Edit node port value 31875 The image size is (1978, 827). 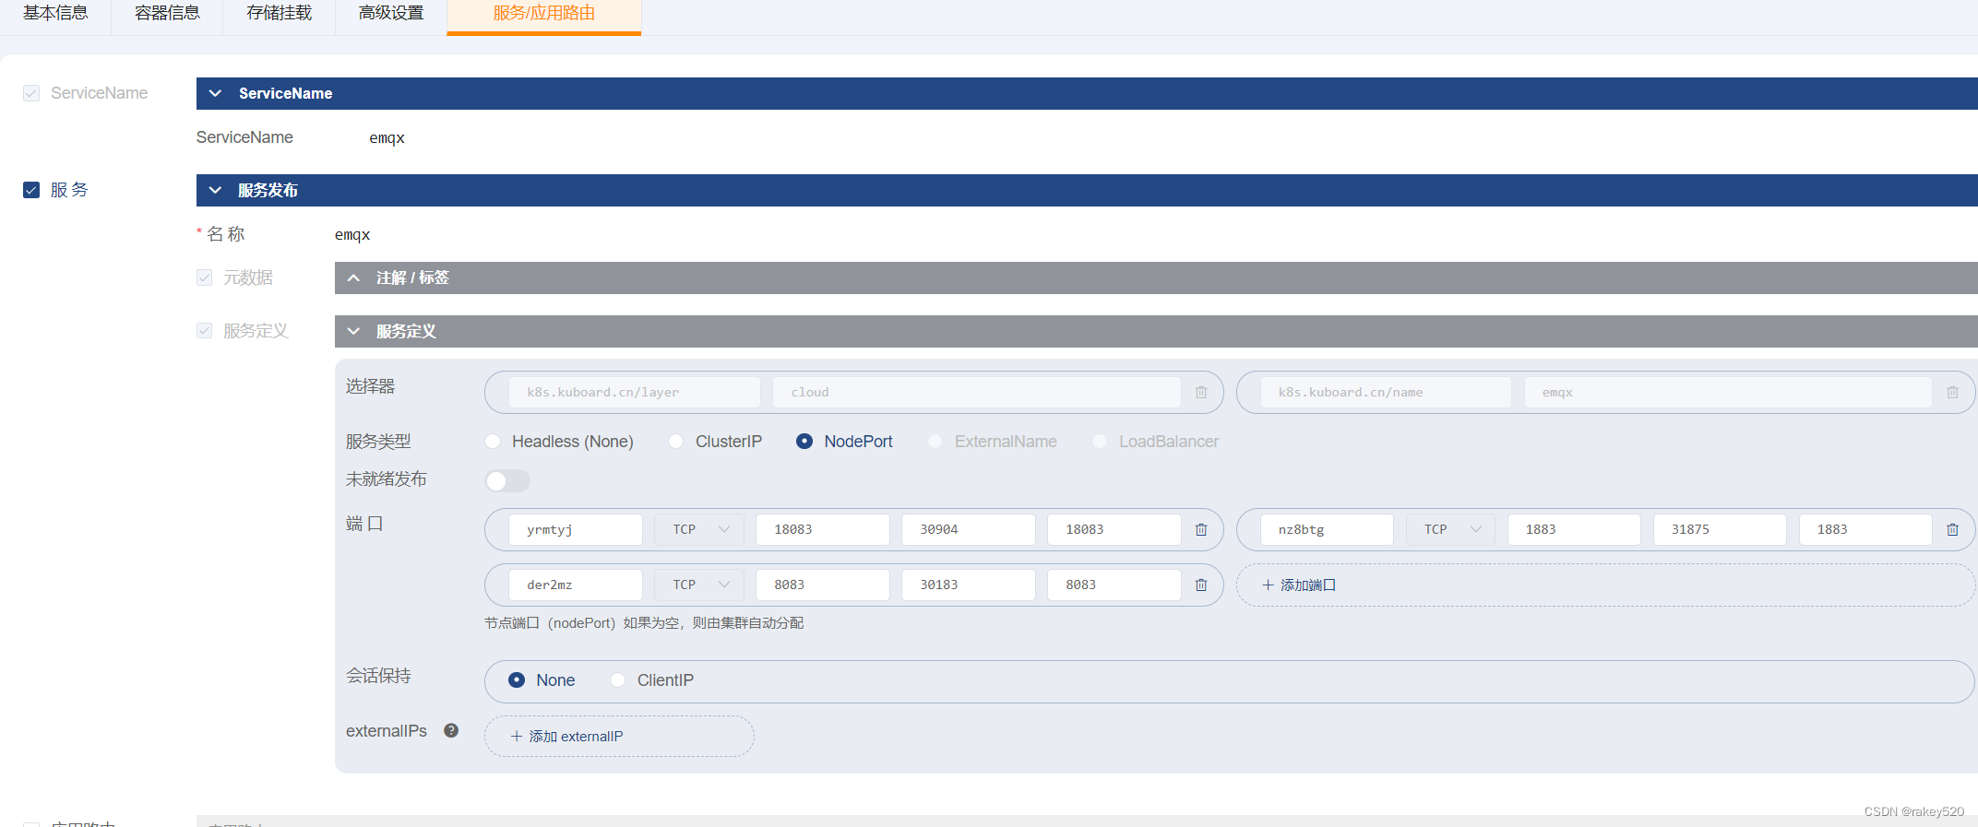pos(1720,530)
